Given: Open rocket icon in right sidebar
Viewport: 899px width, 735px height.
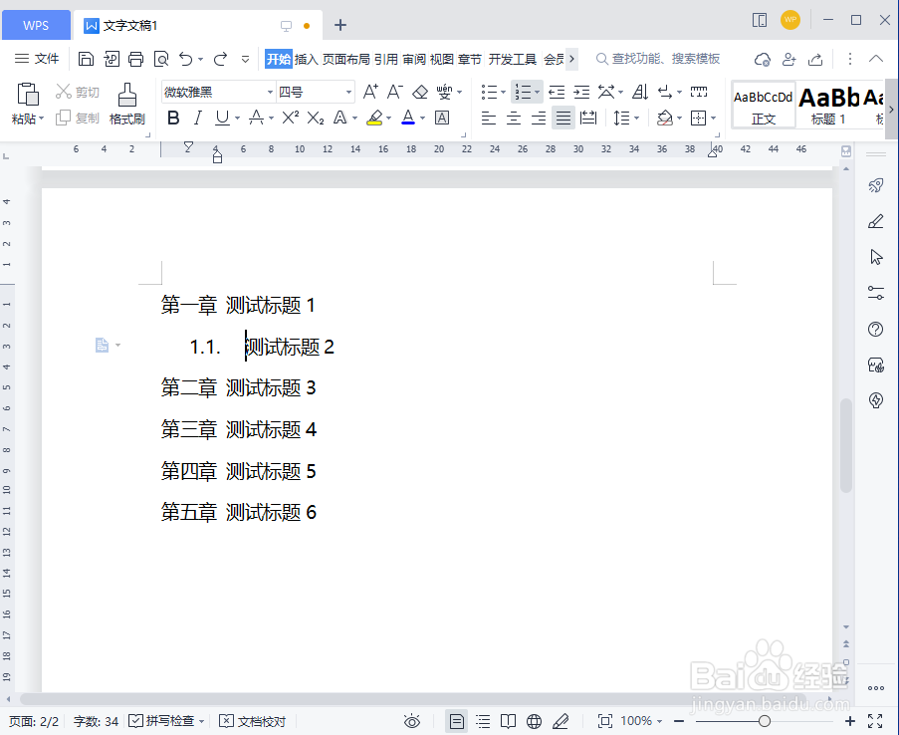Looking at the screenshot, I should click(x=875, y=185).
